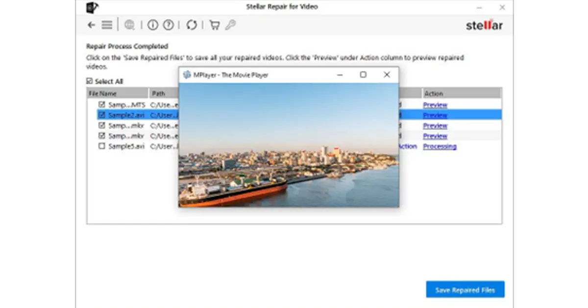Click the circular update arrows icon
This screenshot has width=588, height=308.
pos(192,25)
